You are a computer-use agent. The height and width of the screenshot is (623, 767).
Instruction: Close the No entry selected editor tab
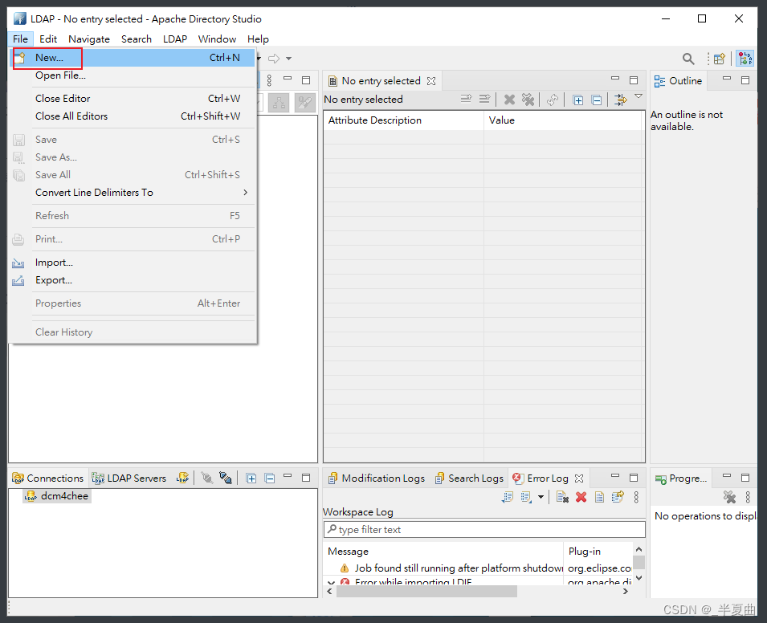[x=431, y=81]
